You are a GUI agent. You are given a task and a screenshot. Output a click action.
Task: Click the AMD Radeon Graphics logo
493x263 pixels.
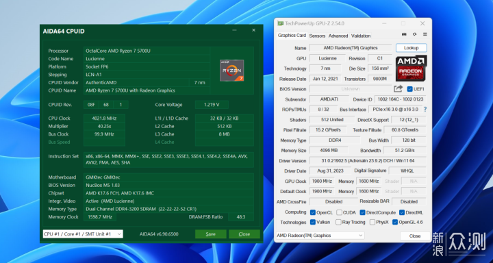point(411,68)
